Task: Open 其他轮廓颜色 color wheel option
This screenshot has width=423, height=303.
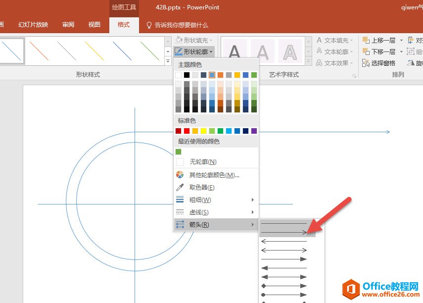Action: pyautogui.click(x=180, y=175)
